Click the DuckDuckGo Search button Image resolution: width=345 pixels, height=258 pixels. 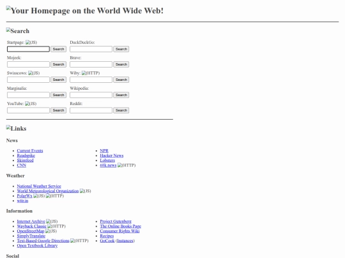[x=121, y=49]
